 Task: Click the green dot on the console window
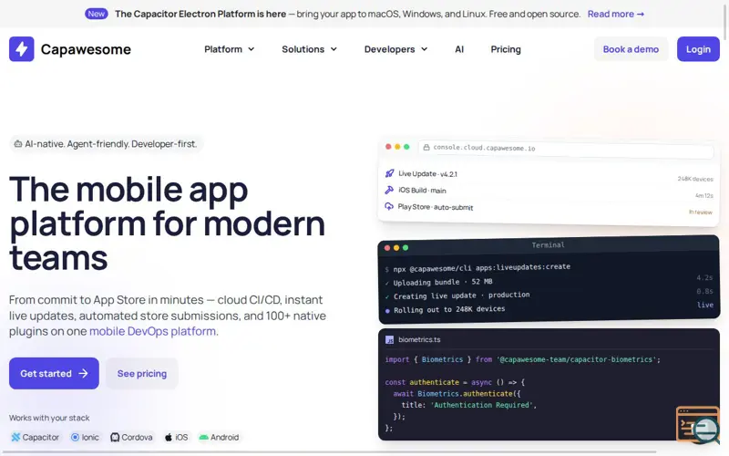406,147
